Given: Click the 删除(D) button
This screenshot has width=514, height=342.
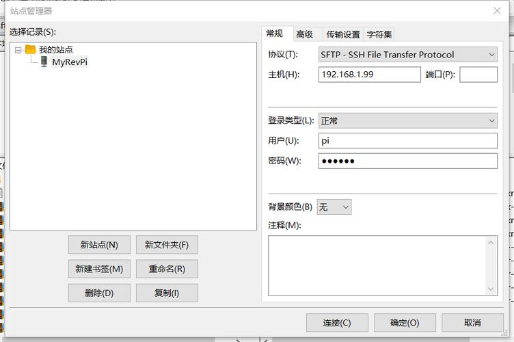Looking at the screenshot, I should (x=99, y=293).
